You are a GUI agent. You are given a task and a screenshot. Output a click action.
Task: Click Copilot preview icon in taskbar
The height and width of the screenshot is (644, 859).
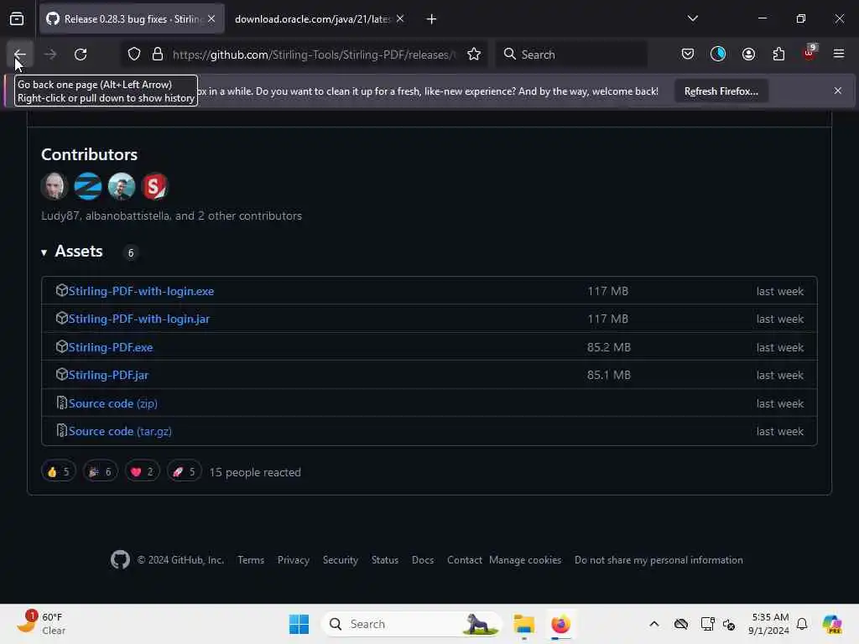(831, 624)
